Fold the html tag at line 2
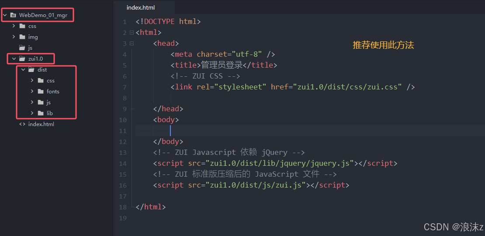Screen dimensions: 485x236 pos(132,32)
